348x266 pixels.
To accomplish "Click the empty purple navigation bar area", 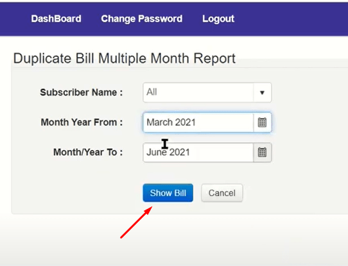I will pyautogui.click(x=288, y=19).
